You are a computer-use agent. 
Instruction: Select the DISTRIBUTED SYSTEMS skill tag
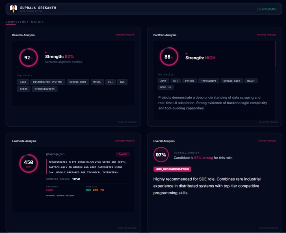48,82
